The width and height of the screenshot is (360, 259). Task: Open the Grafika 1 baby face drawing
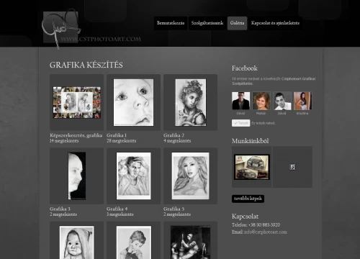tap(133, 102)
